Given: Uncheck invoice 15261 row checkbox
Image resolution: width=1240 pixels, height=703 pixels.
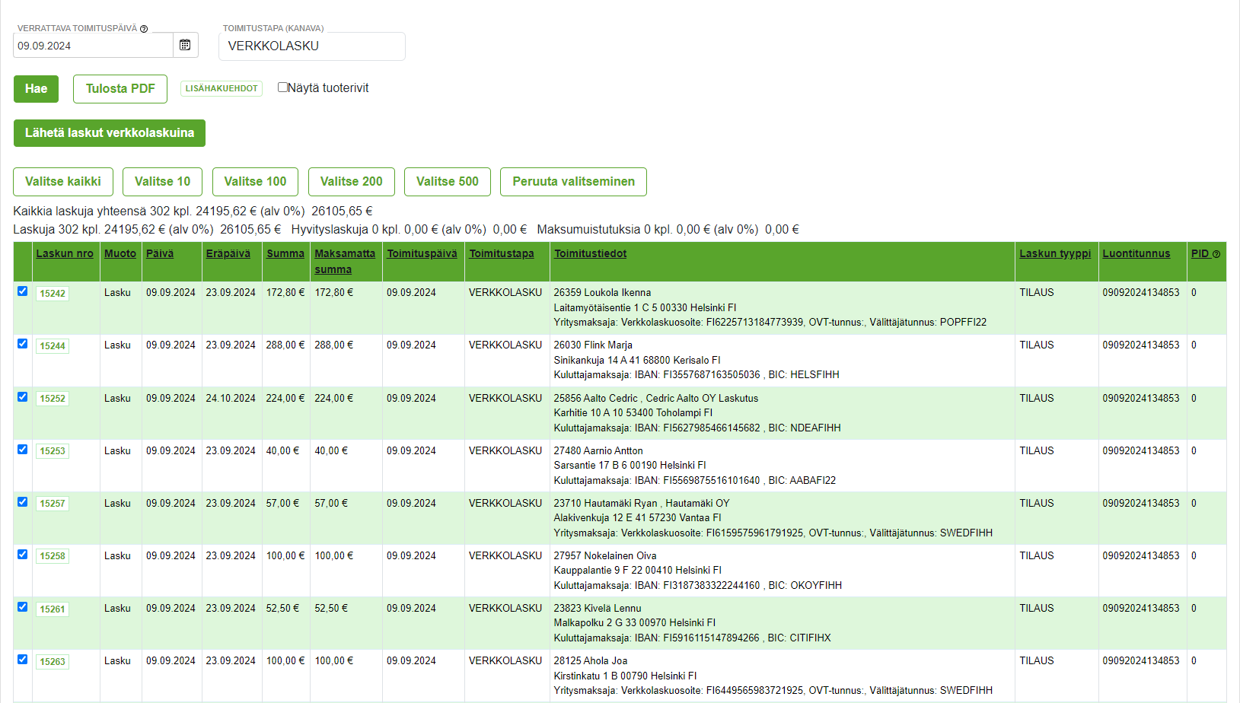Looking at the screenshot, I should click(23, 607).
